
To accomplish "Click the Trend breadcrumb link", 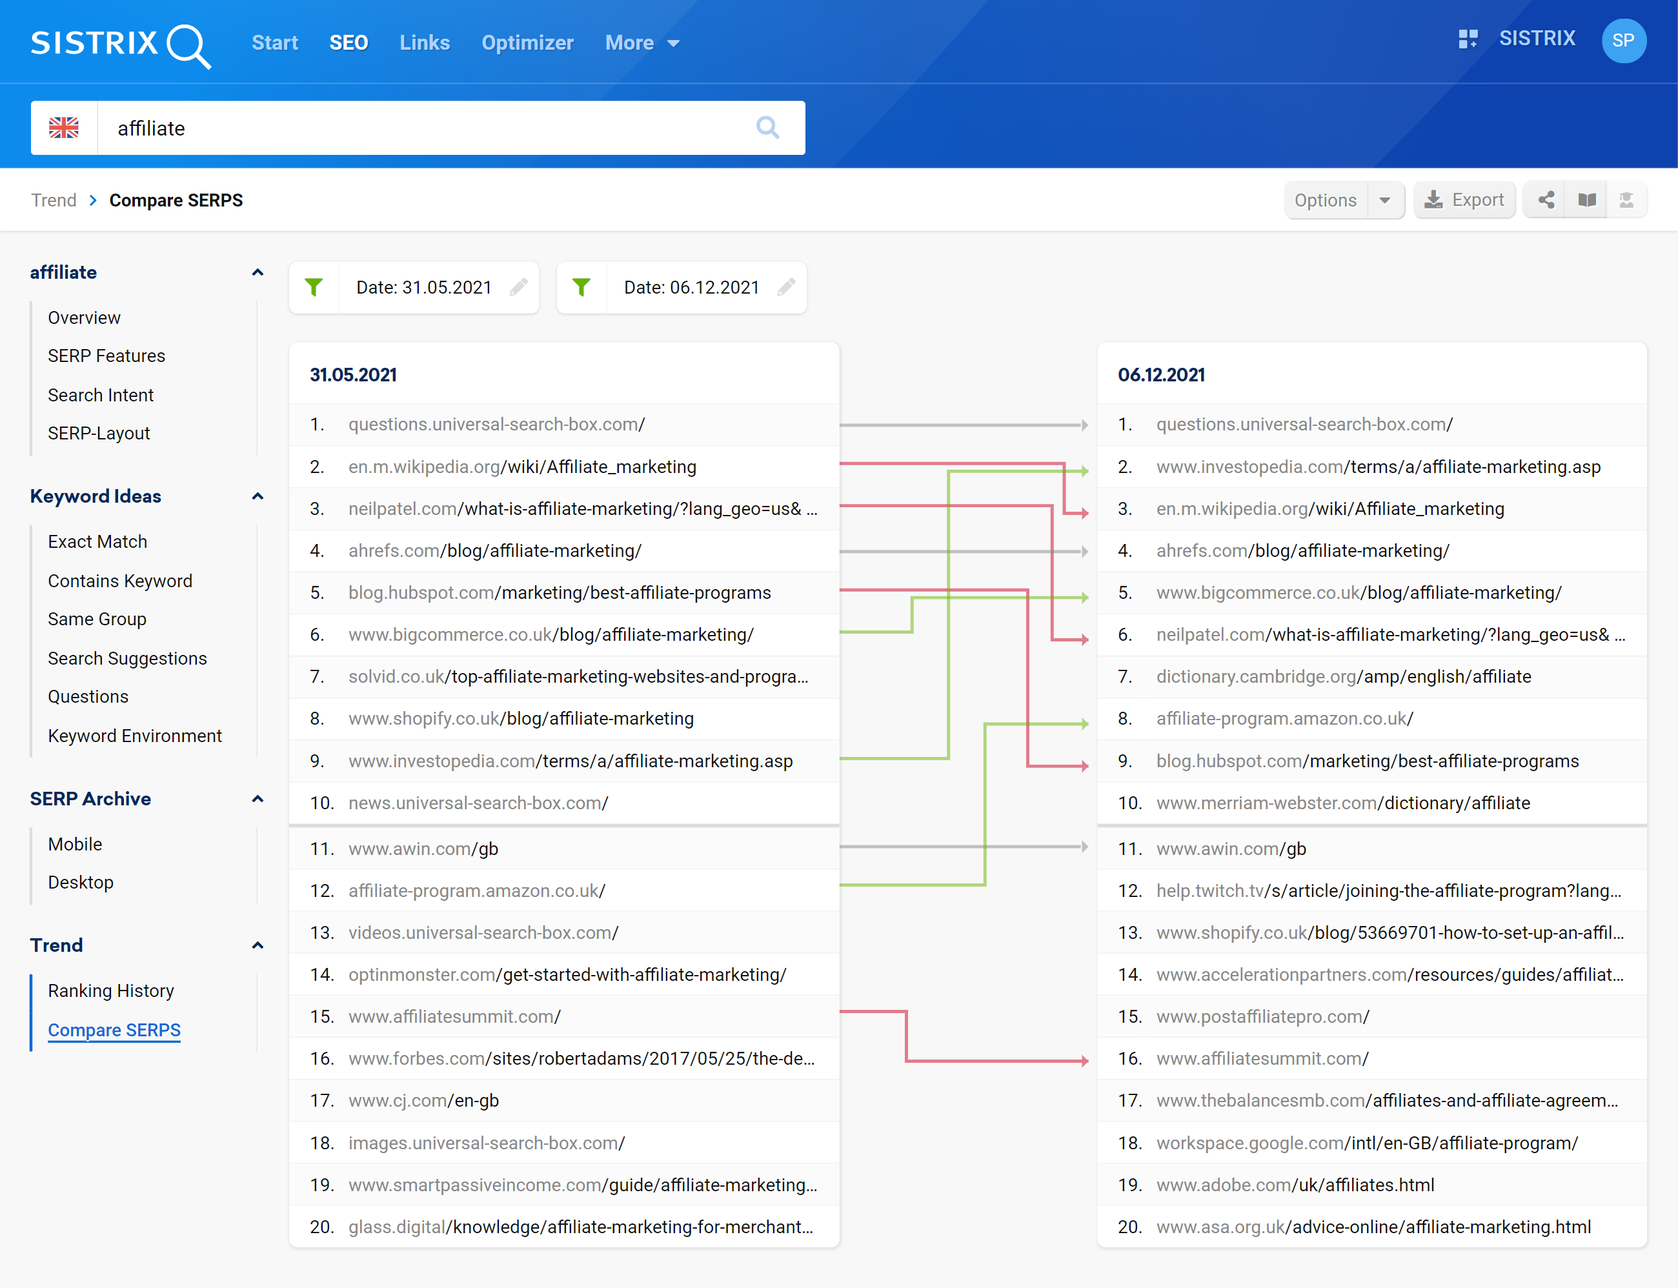I will [54, 200].
